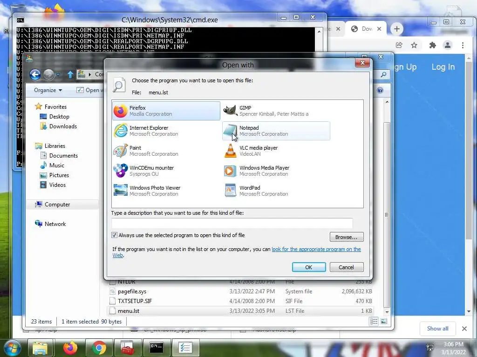
Task: Bookmark this page with the star icon
Action: click(x=414, y=45)
